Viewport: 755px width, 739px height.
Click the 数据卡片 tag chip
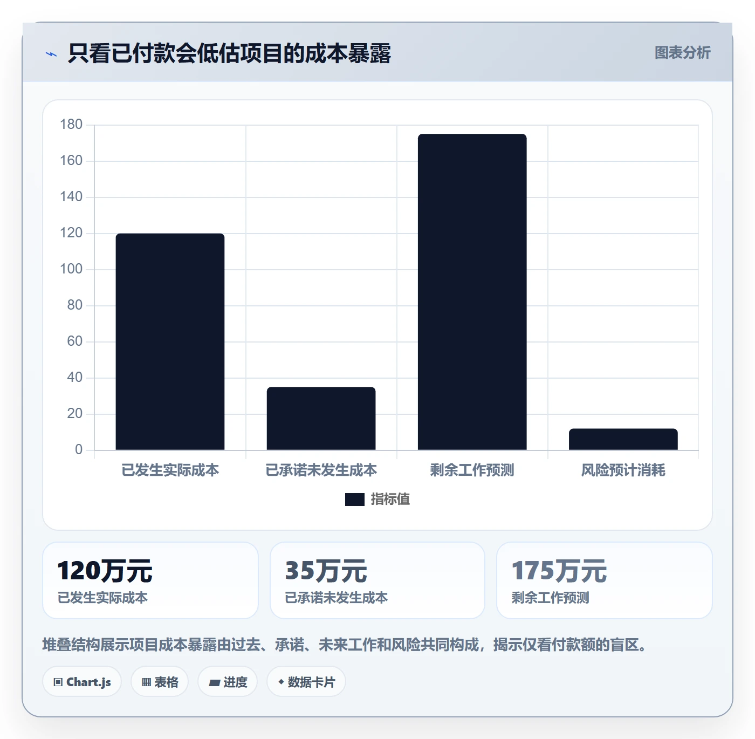pyautogui.click(x=306, y=682)
